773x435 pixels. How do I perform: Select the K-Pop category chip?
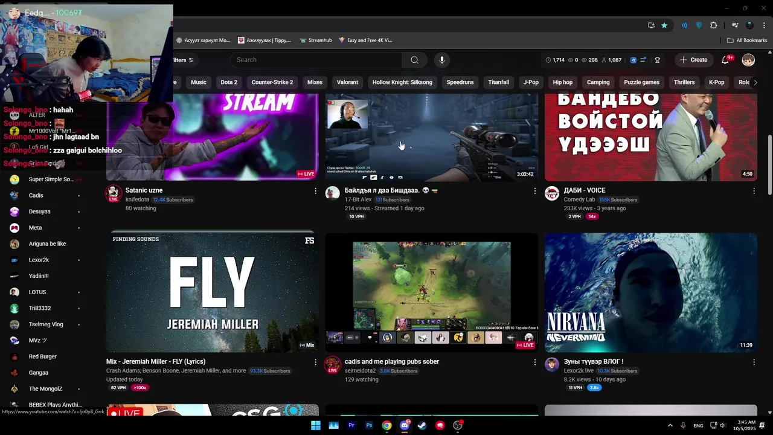(x=717, y=82)
